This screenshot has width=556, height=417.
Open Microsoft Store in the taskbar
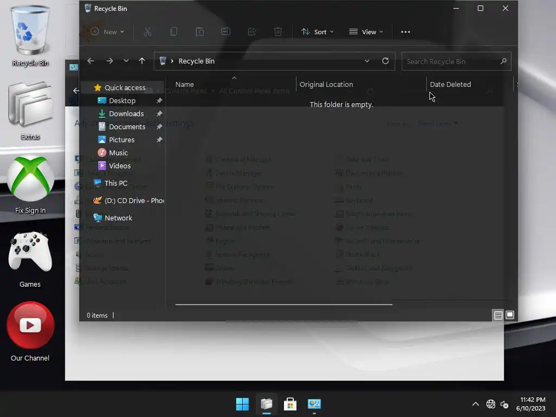coord(290,404)
